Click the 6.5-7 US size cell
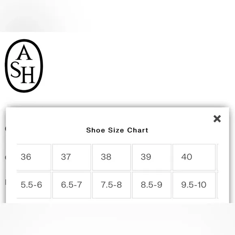The height and width of the screenshot is (235, 235). [x=72, y=185]
